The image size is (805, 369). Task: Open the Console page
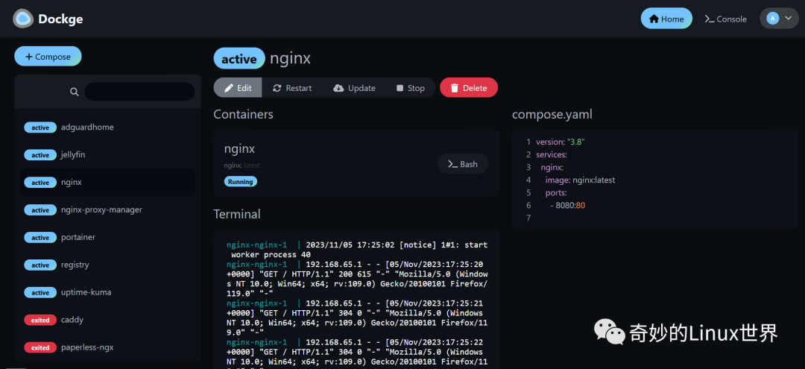[x=725, y=19]
